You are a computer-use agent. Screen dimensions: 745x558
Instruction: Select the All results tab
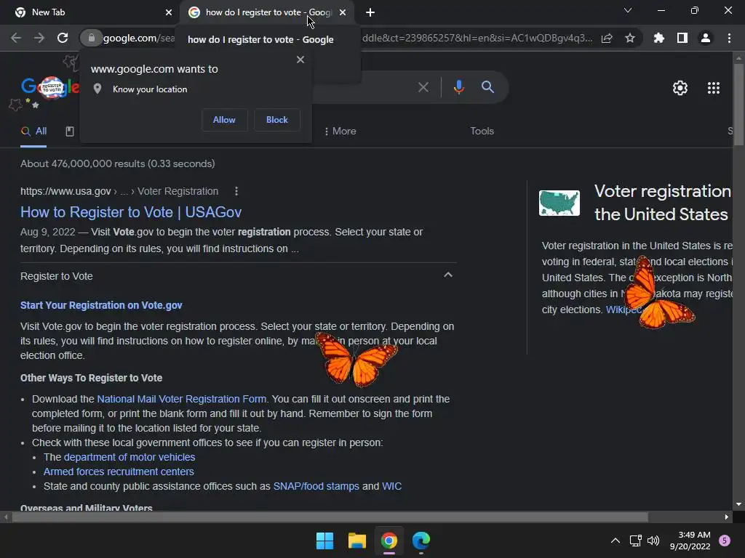click(33, 132)
